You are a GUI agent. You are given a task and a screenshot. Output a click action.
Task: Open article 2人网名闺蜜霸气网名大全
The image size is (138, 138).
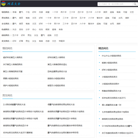pyautogui.click(x=14, y=105)
